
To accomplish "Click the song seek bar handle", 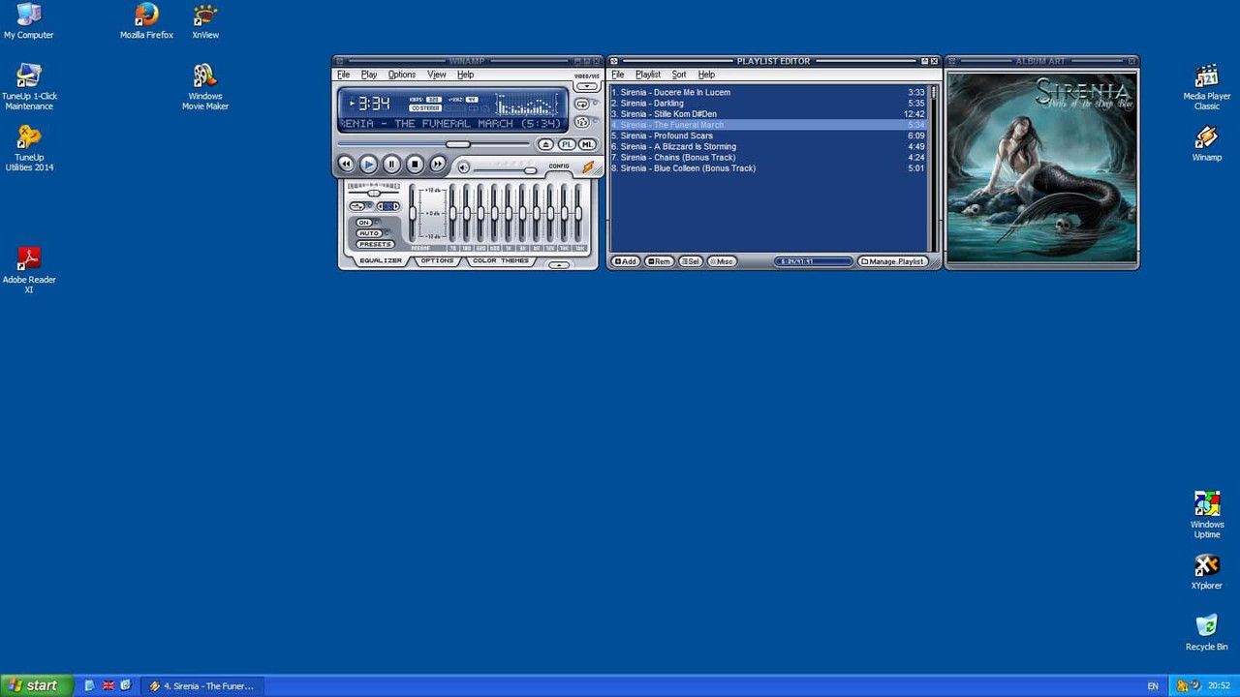I will (458, 144).
